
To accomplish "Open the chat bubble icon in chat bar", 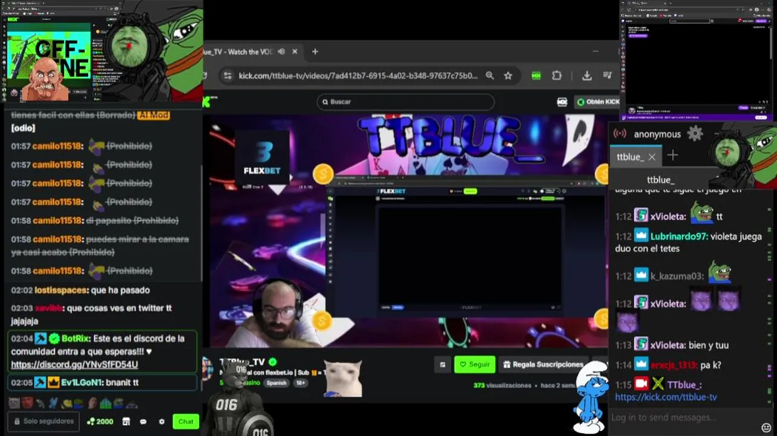I will click(143, 421).
